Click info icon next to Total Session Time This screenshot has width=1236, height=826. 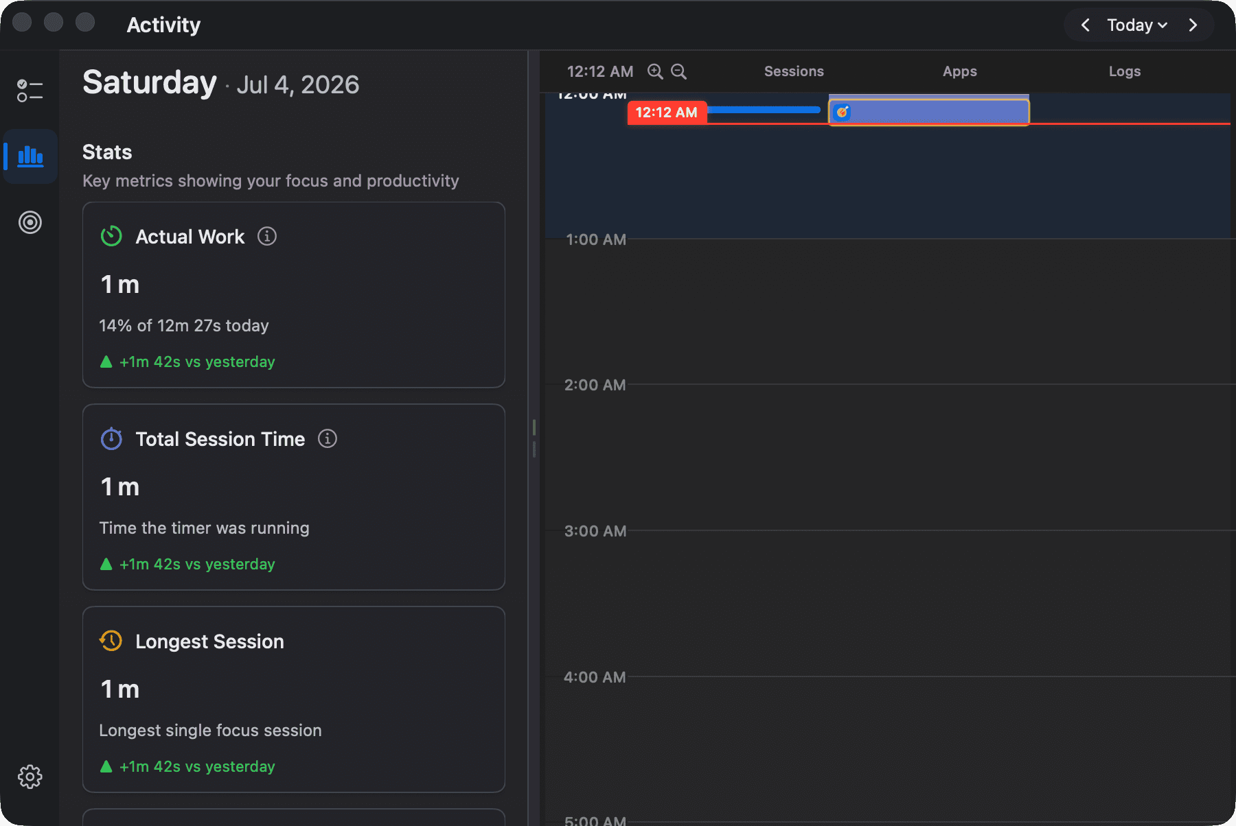coord(328,438)
